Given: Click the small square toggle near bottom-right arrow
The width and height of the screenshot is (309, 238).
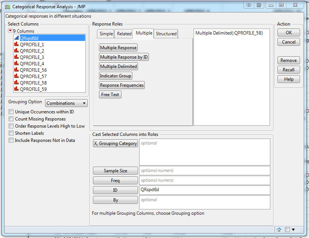Looking at the screenshot, I should tap(286, 229).
